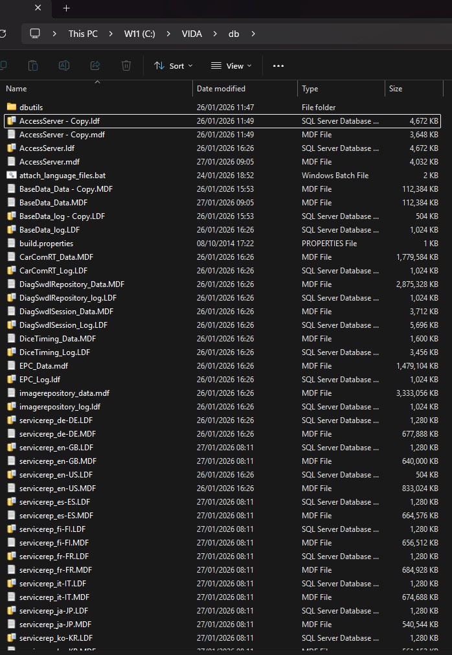452x655 pixels.
Task: Open the View dropdown menu
Action: [231, 65]
